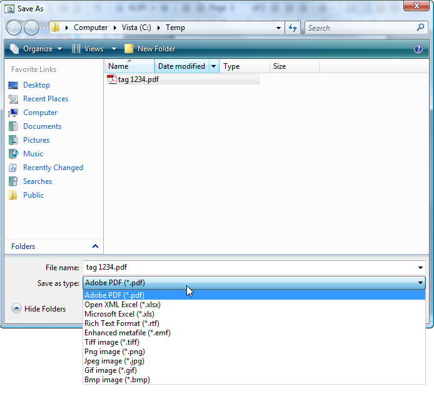Click the Forward navigation arrow

tap(31, 28)
